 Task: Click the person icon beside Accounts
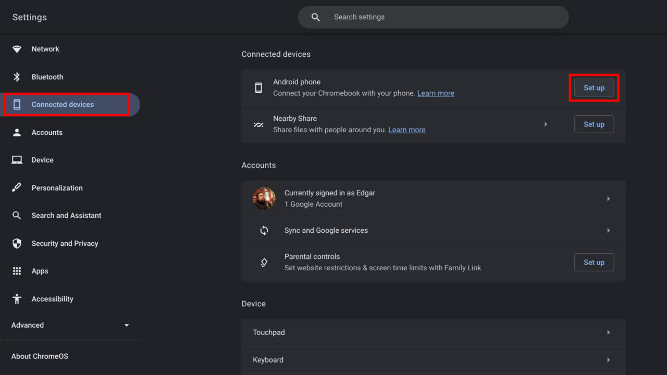[x=17, y=132]
